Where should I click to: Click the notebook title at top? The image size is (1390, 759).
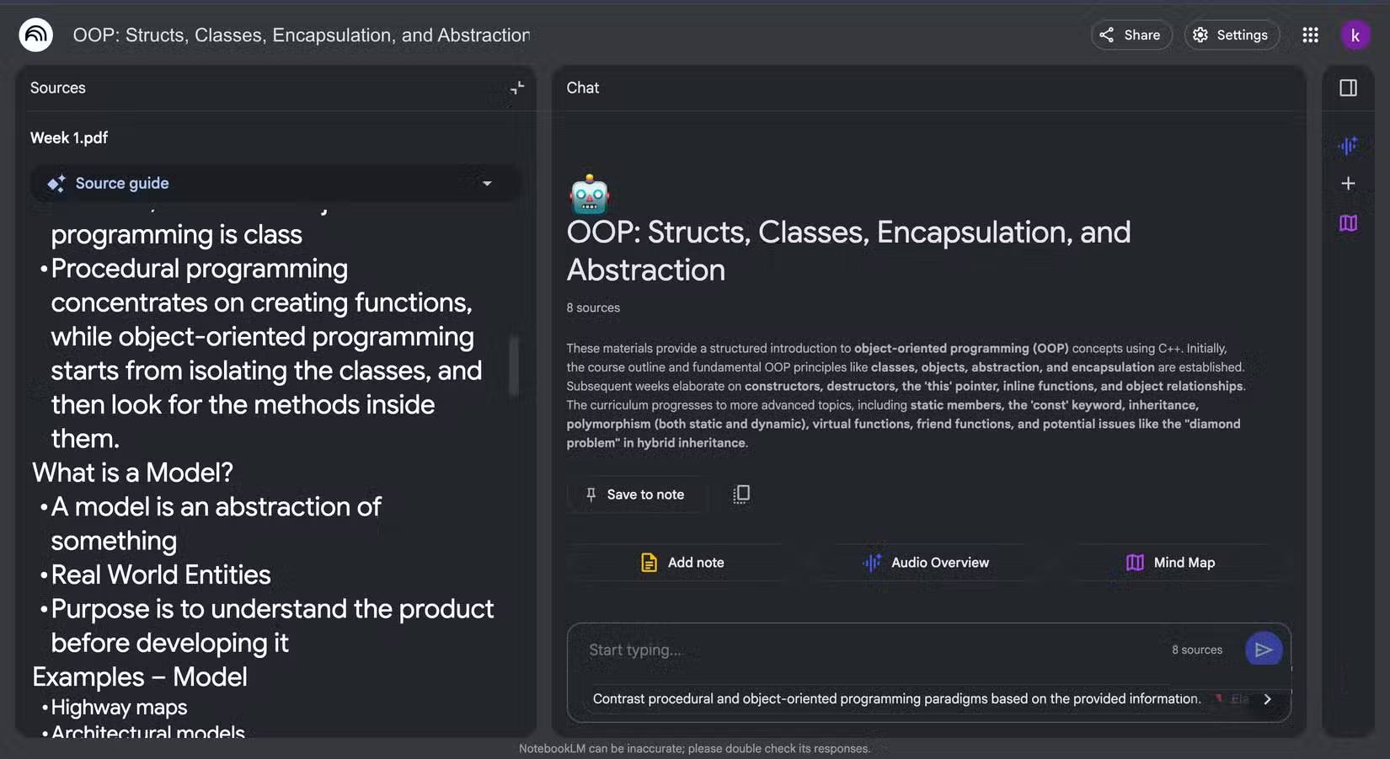tap(301, 35)
